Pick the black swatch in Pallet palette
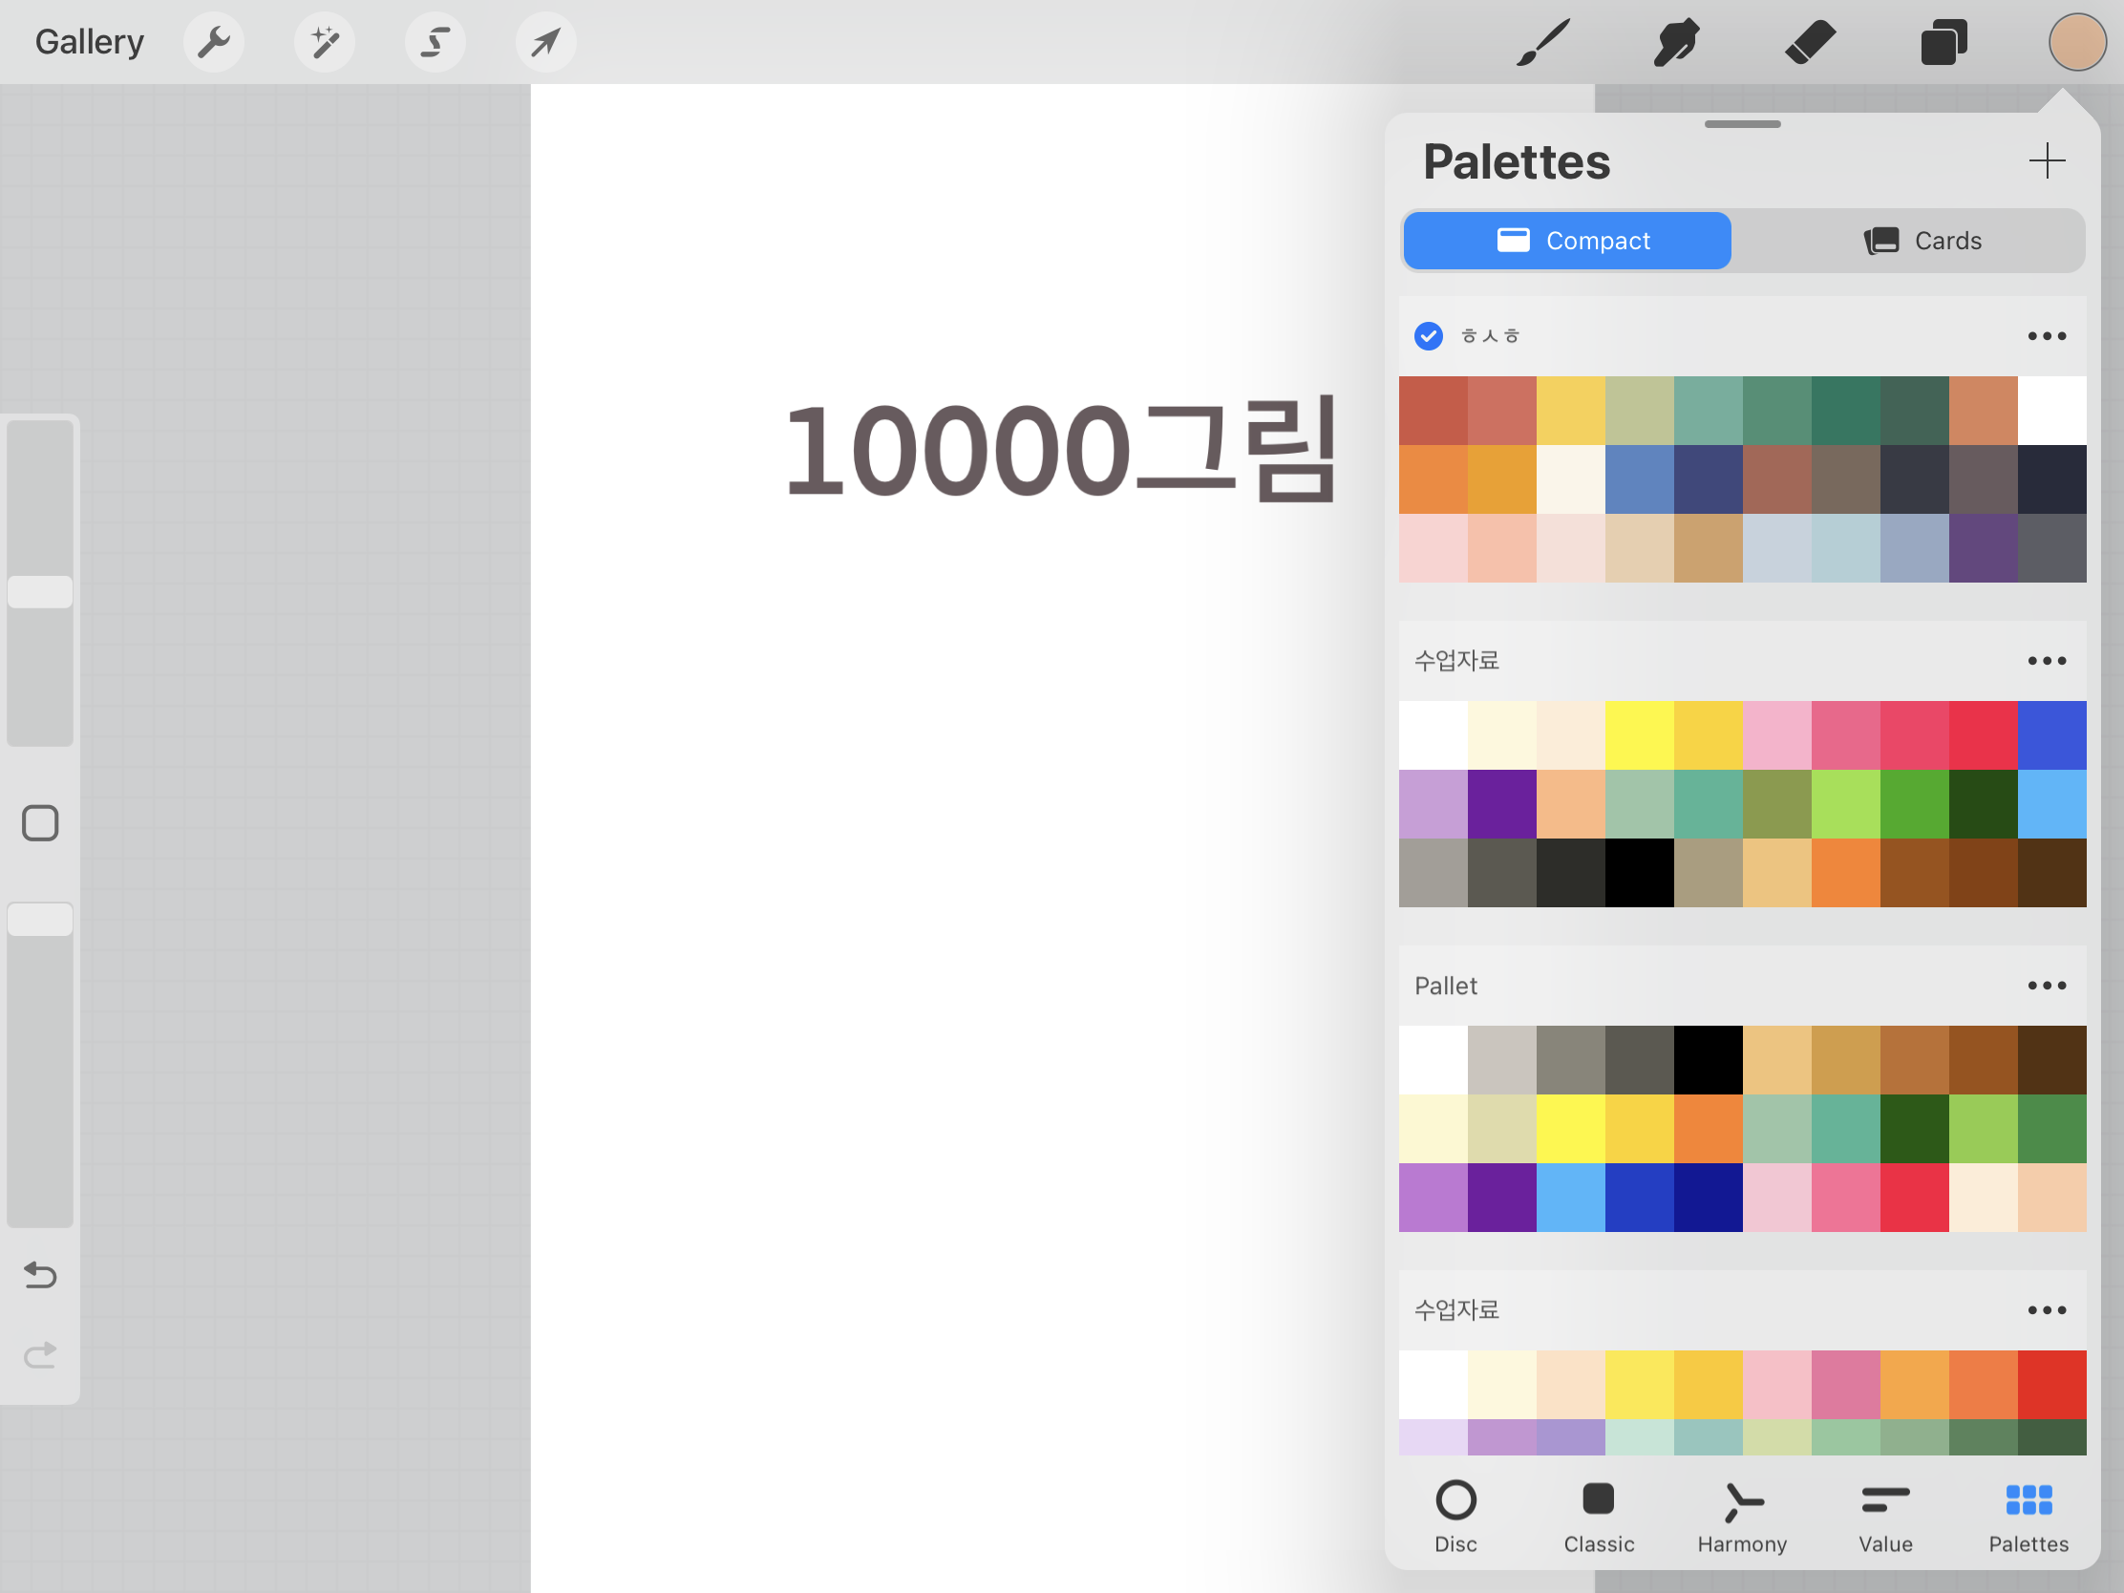 point(1709,1060)
